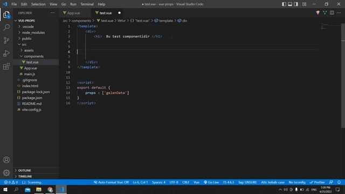Click the Windows Start button
345x194 pixels.
point(5,190)
